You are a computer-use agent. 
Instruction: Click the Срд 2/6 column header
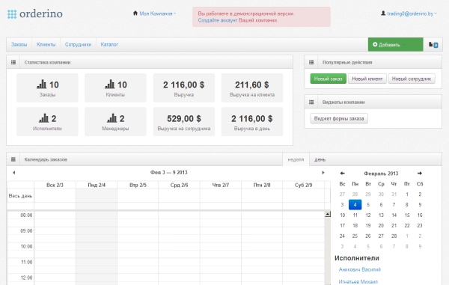pyautogui.click(x=179, y=185)
